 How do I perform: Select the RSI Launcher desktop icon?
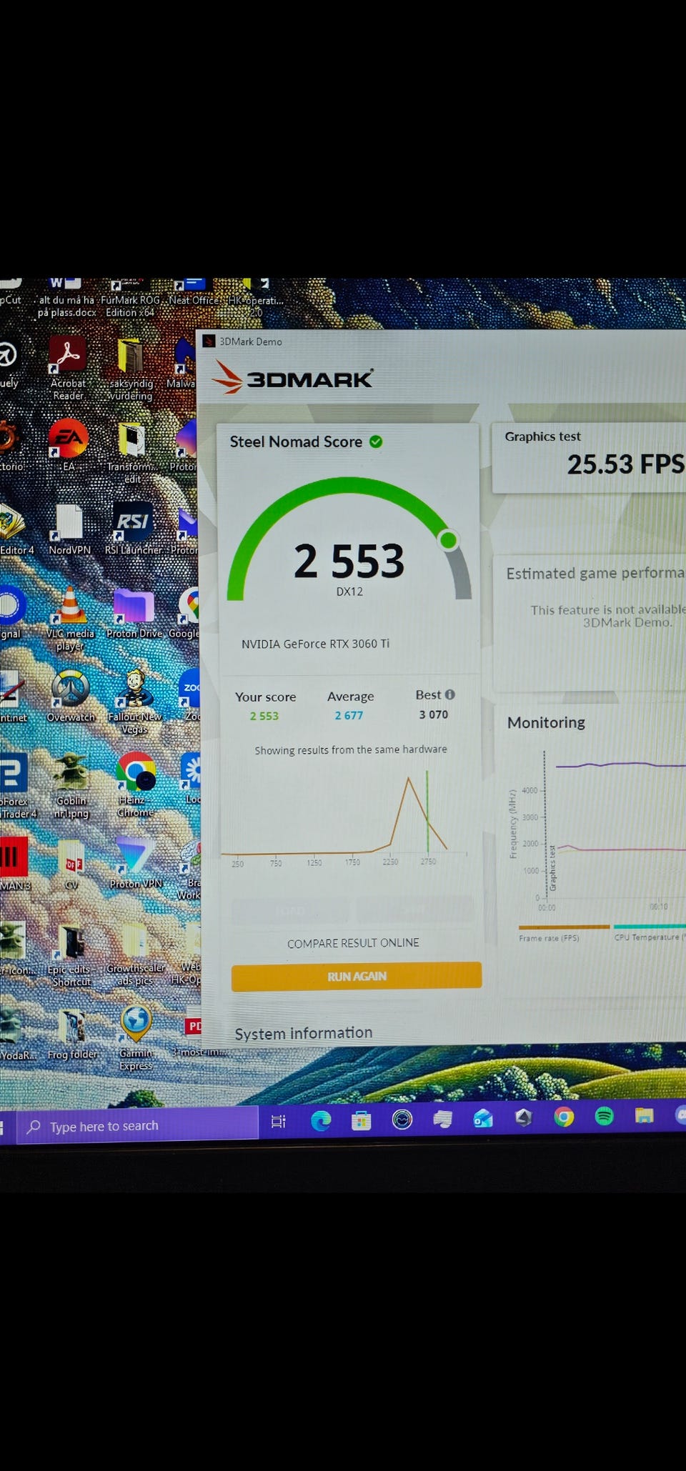coord(133,528)
